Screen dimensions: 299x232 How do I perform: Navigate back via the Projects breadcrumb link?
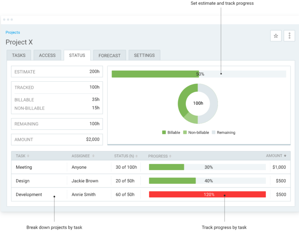13,32
